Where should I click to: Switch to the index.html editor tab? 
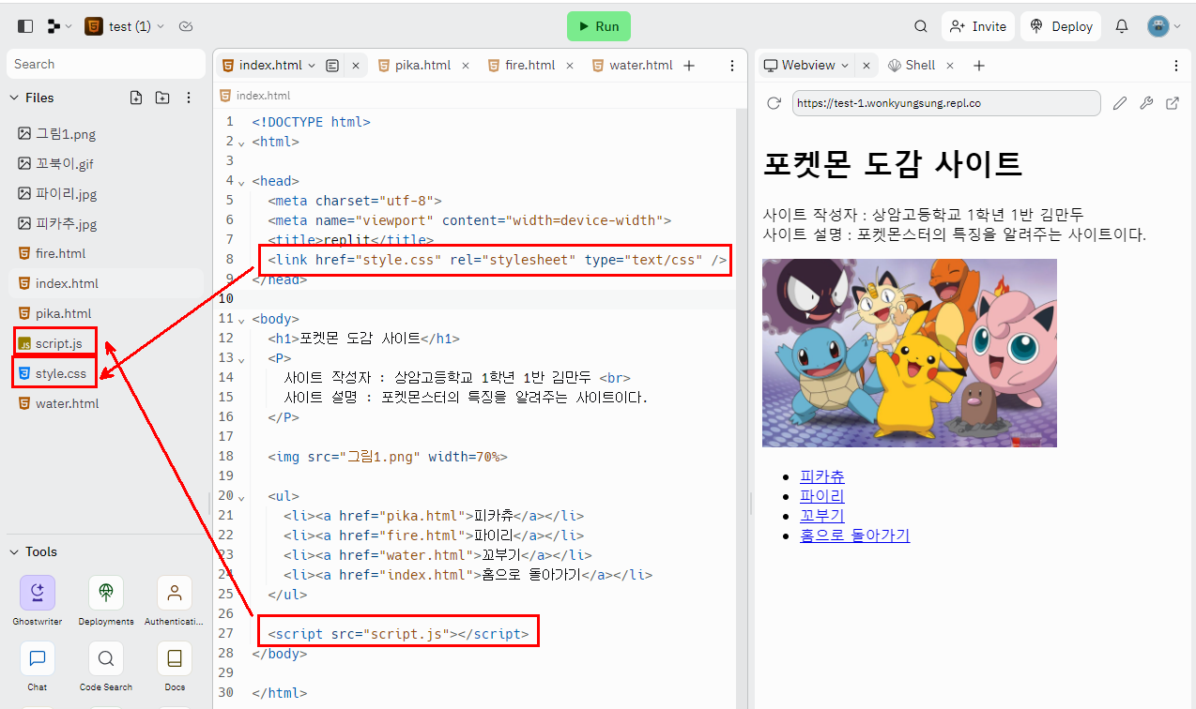pyautogui.click(x=270, y=66)
